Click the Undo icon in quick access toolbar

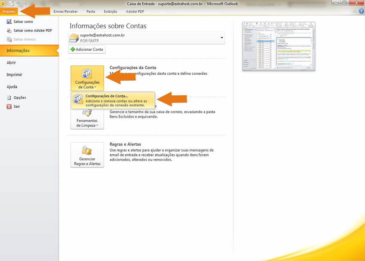pos(18,3)
